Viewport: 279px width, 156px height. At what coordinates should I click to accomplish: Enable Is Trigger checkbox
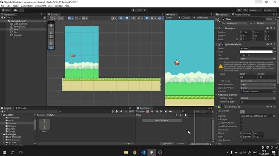pyautogui.click(x=241, y=120)
